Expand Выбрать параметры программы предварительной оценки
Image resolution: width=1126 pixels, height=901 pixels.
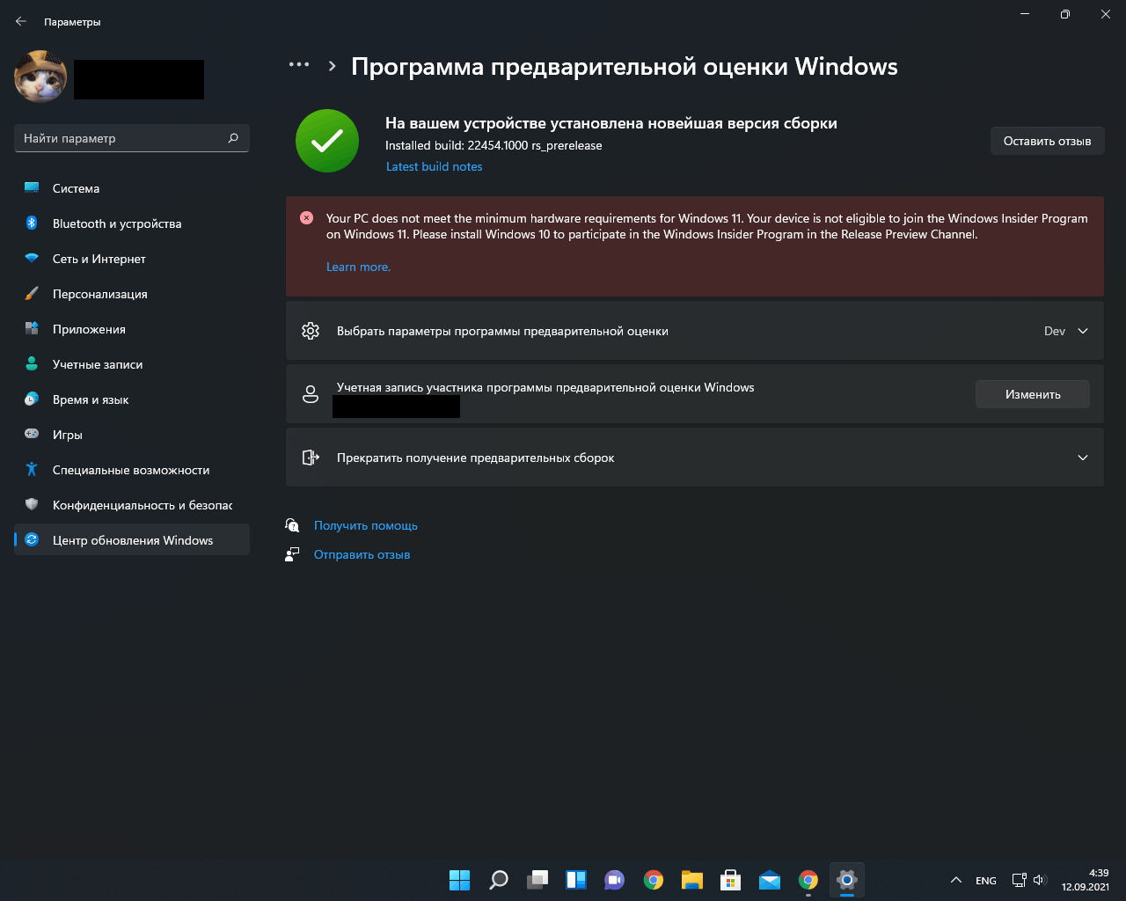[x=695, y=331]
